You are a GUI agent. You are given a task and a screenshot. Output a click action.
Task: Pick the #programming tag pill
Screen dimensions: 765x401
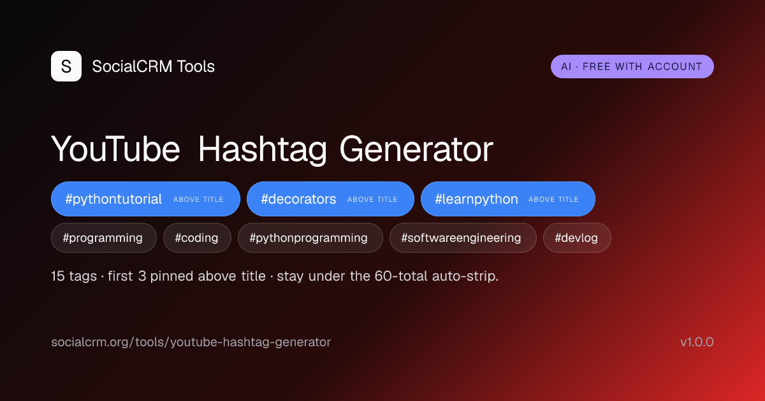click(x=104, y=238)
